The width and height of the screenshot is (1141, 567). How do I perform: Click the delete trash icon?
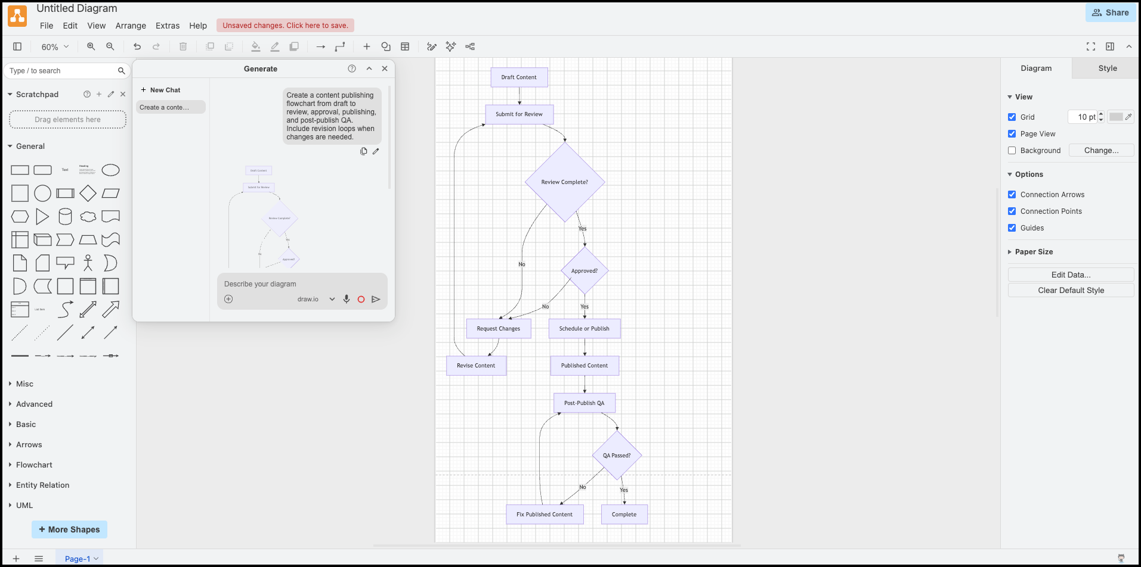183,46
